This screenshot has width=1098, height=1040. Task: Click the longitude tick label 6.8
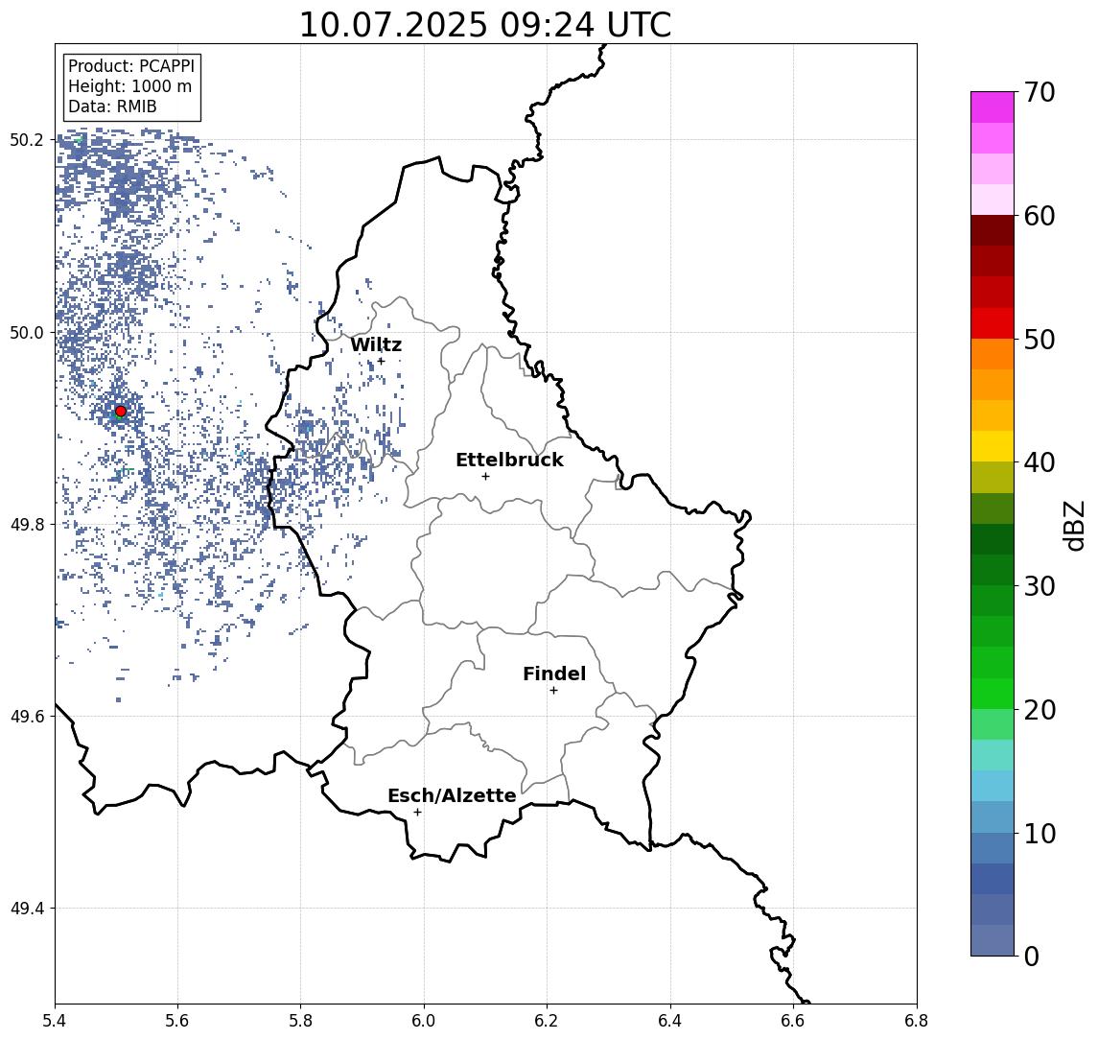(x=917, y=1021)
